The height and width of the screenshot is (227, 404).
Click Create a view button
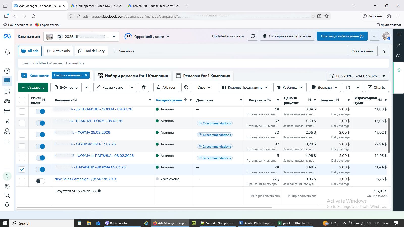pyautogui.click(x=363, y=51)
